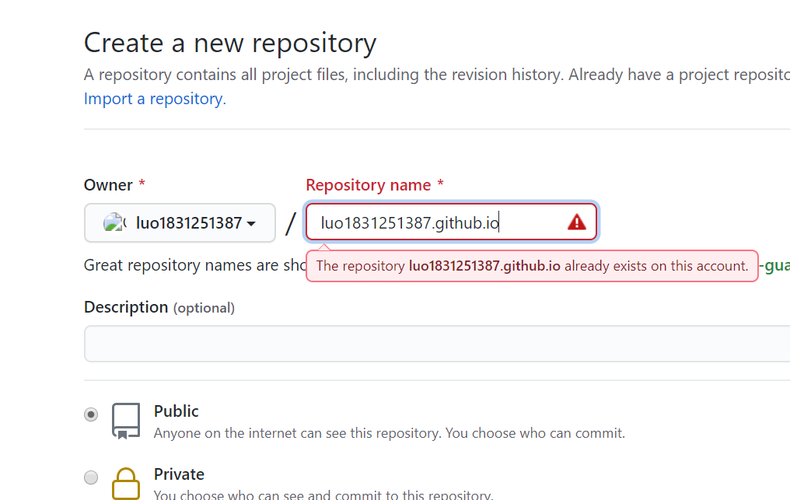The width and height of the screenshot is (790, 500).
Task: Click the Repository name field label
Action: [x=369, y=185]
